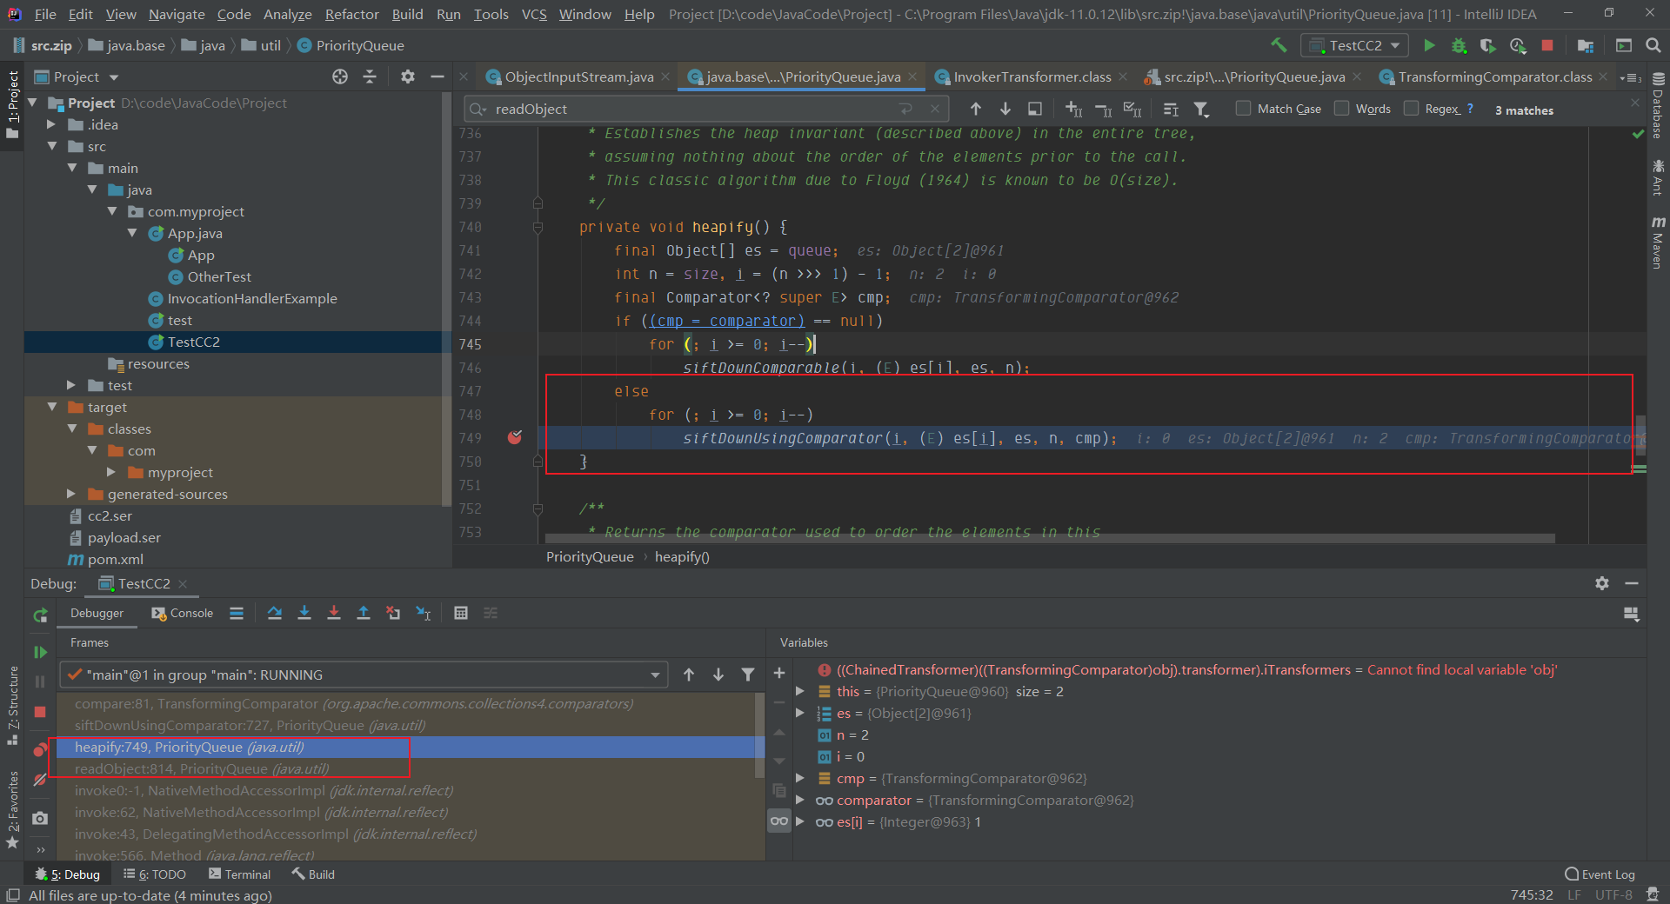
Task: Stop the debug session with red square
Action: pos(40,712)
